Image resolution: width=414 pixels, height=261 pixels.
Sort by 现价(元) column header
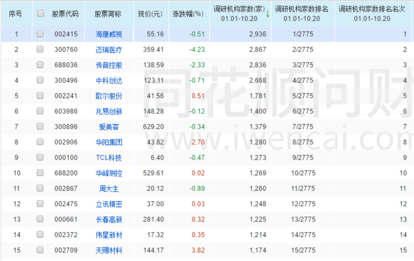pyautogui.click(x=150, y=14)
